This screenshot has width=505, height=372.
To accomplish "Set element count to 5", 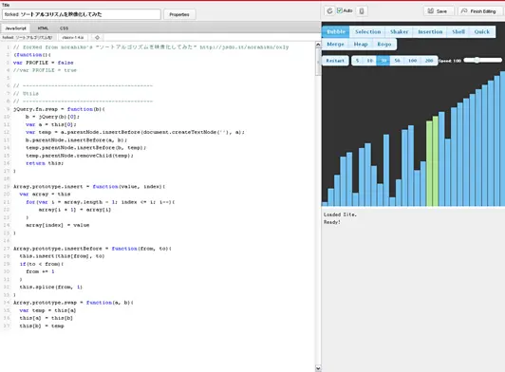I will tap(358, 61).
